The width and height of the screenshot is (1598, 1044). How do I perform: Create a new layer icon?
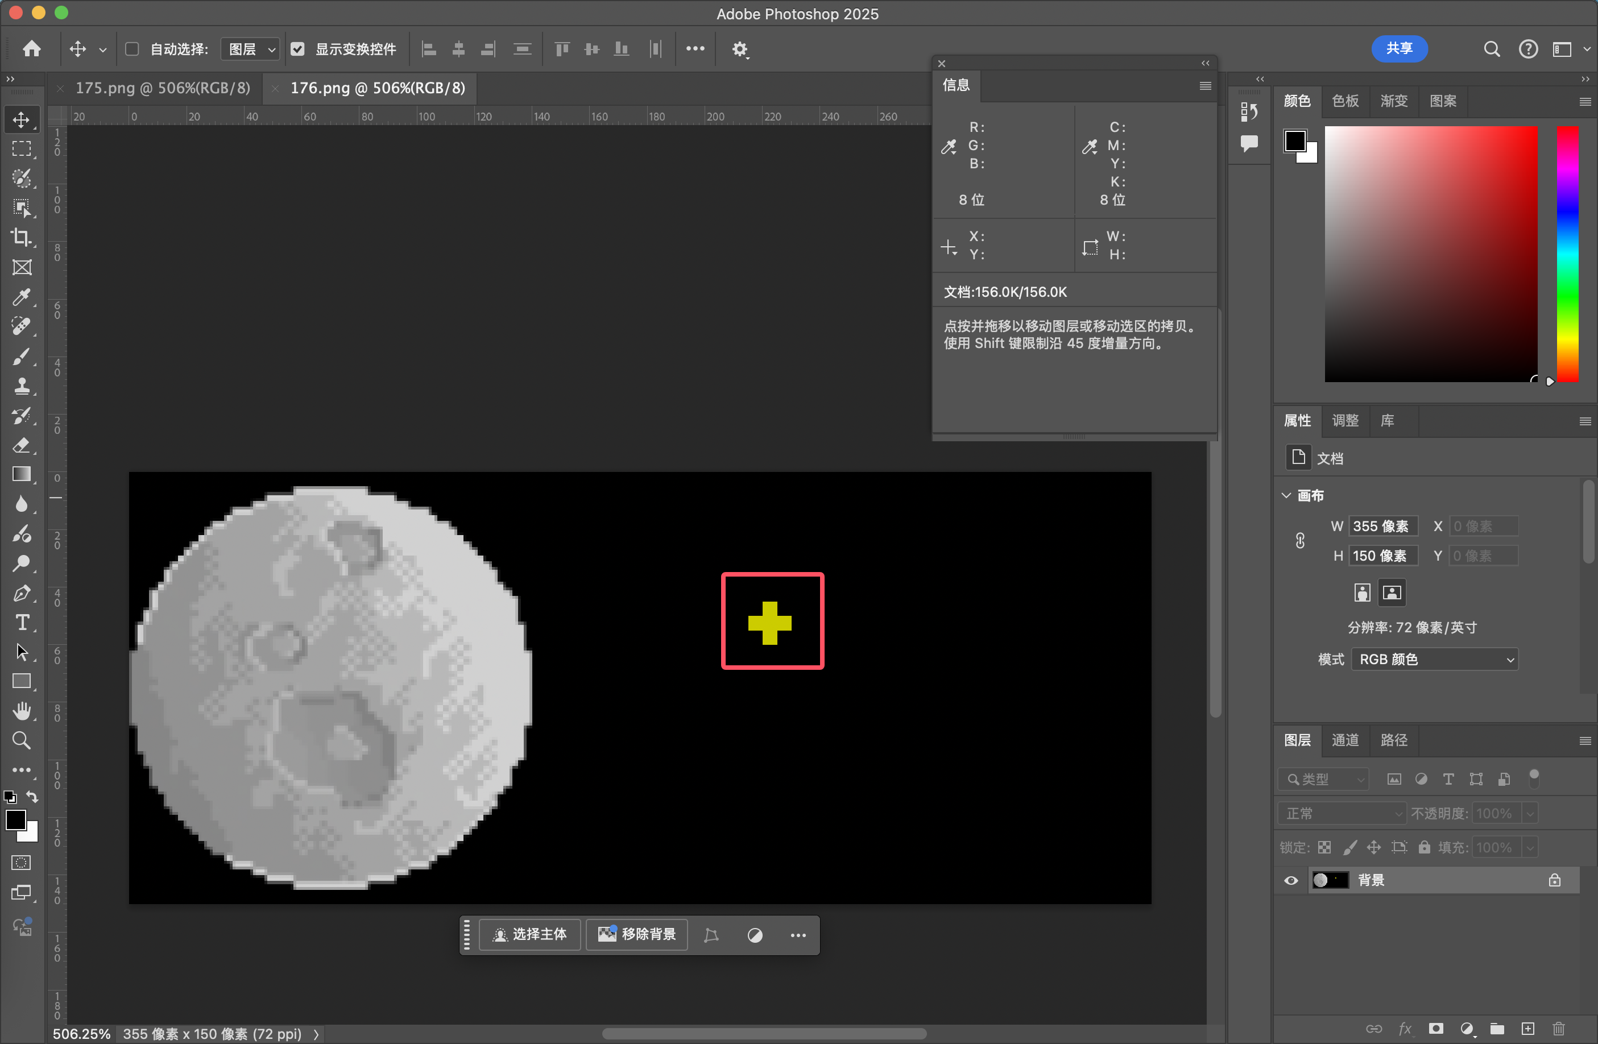pos(1527,1029)
